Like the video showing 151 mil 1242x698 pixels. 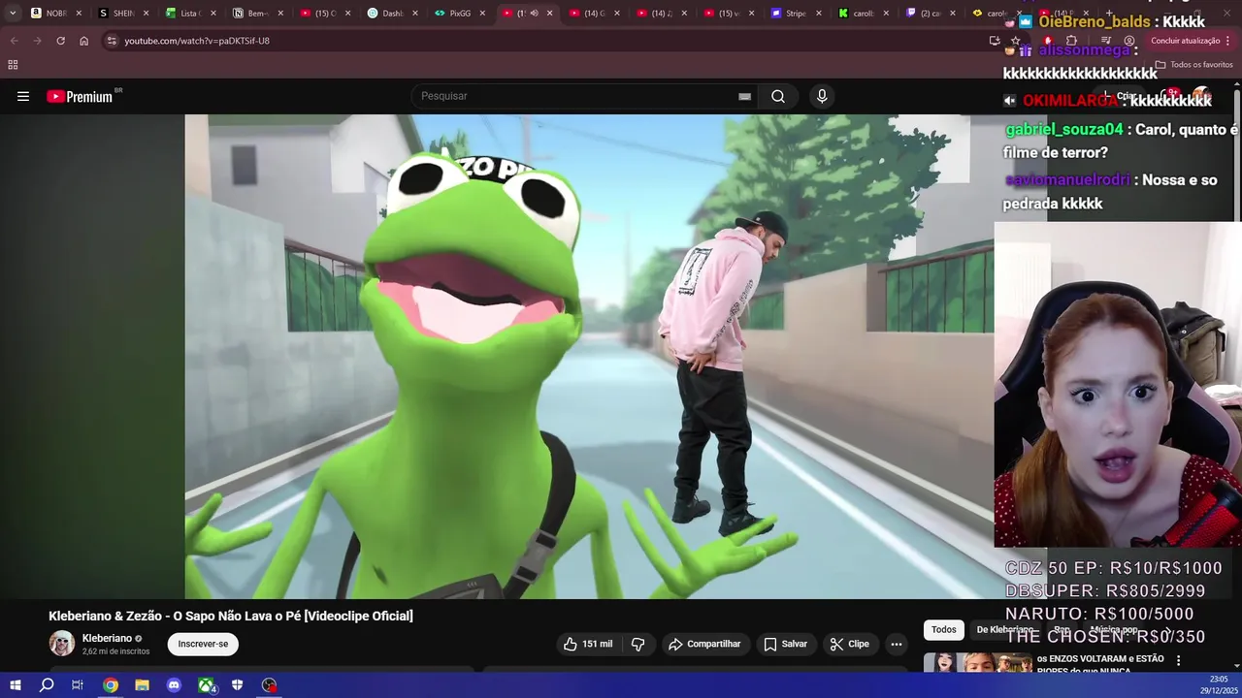click(590, 644)
